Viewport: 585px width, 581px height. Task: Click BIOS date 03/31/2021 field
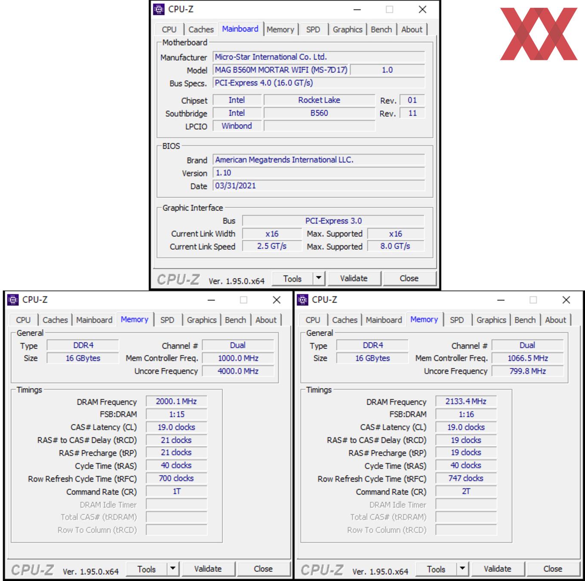(319, 185)
